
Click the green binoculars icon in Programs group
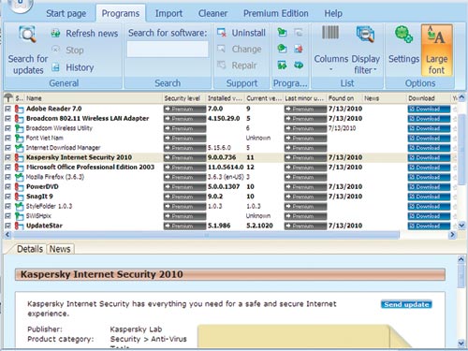pyautogui.click(x=282, y=66)
